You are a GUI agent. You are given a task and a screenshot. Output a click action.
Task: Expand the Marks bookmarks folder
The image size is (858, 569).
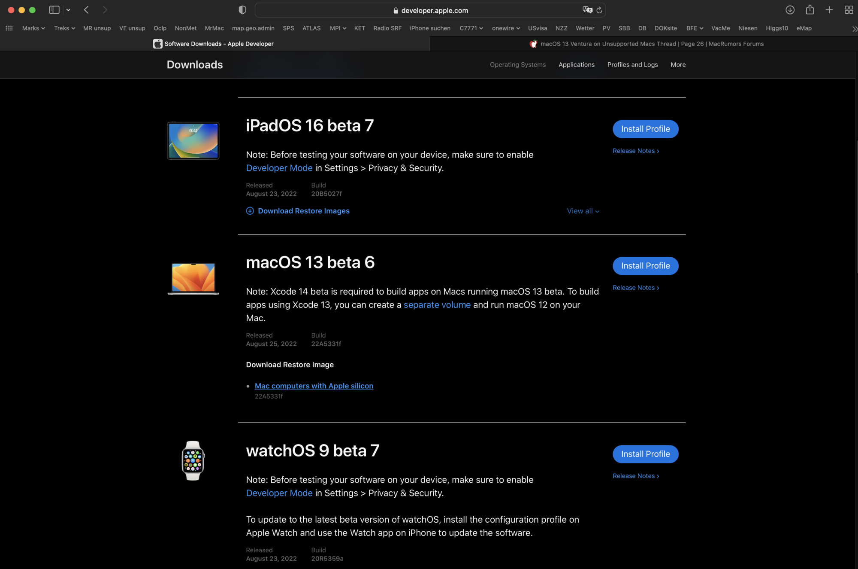33,28
